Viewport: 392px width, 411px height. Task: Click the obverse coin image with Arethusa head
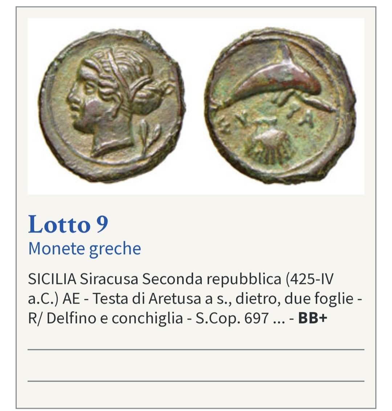coord(112,106)
